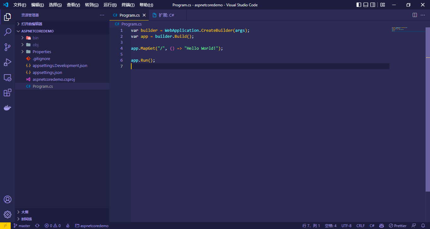This screenshot has height=229, width=430.
Task: Click the flame icon in the status bar
Action: pyautogui.click(x=68, y=226)
